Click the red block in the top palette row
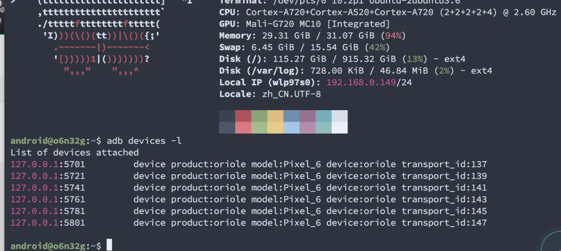561x251 pixels. point(243,116)
